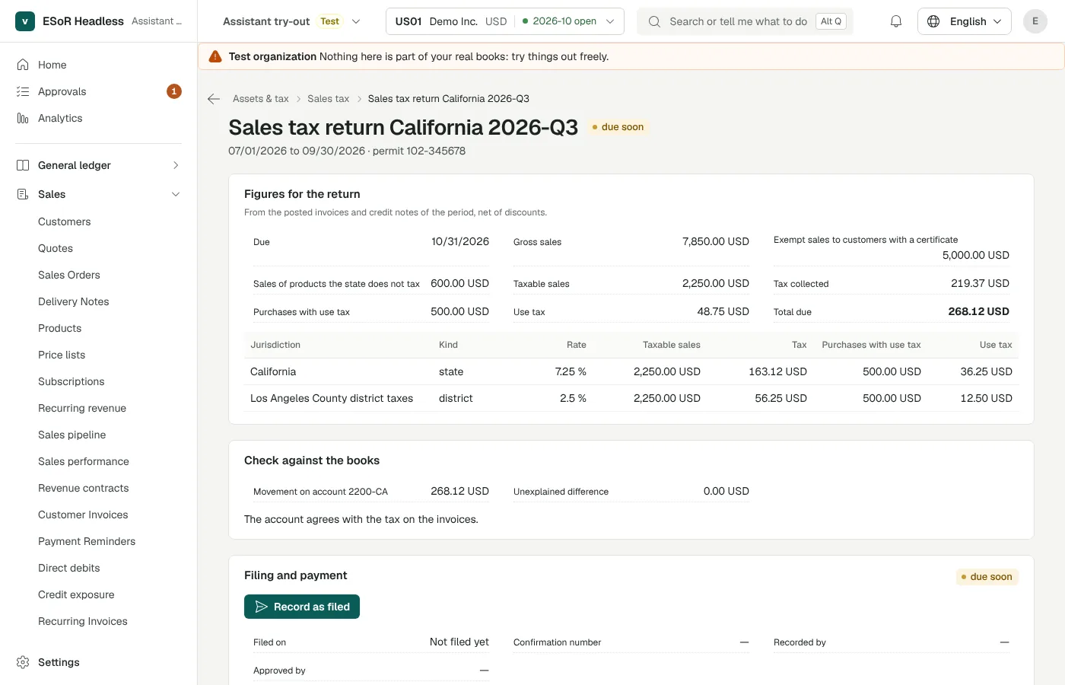The height and width of the screenshot is (685, 1065).
Task: Open Customer Invoices in the sidebar
Action: [83, 515]
